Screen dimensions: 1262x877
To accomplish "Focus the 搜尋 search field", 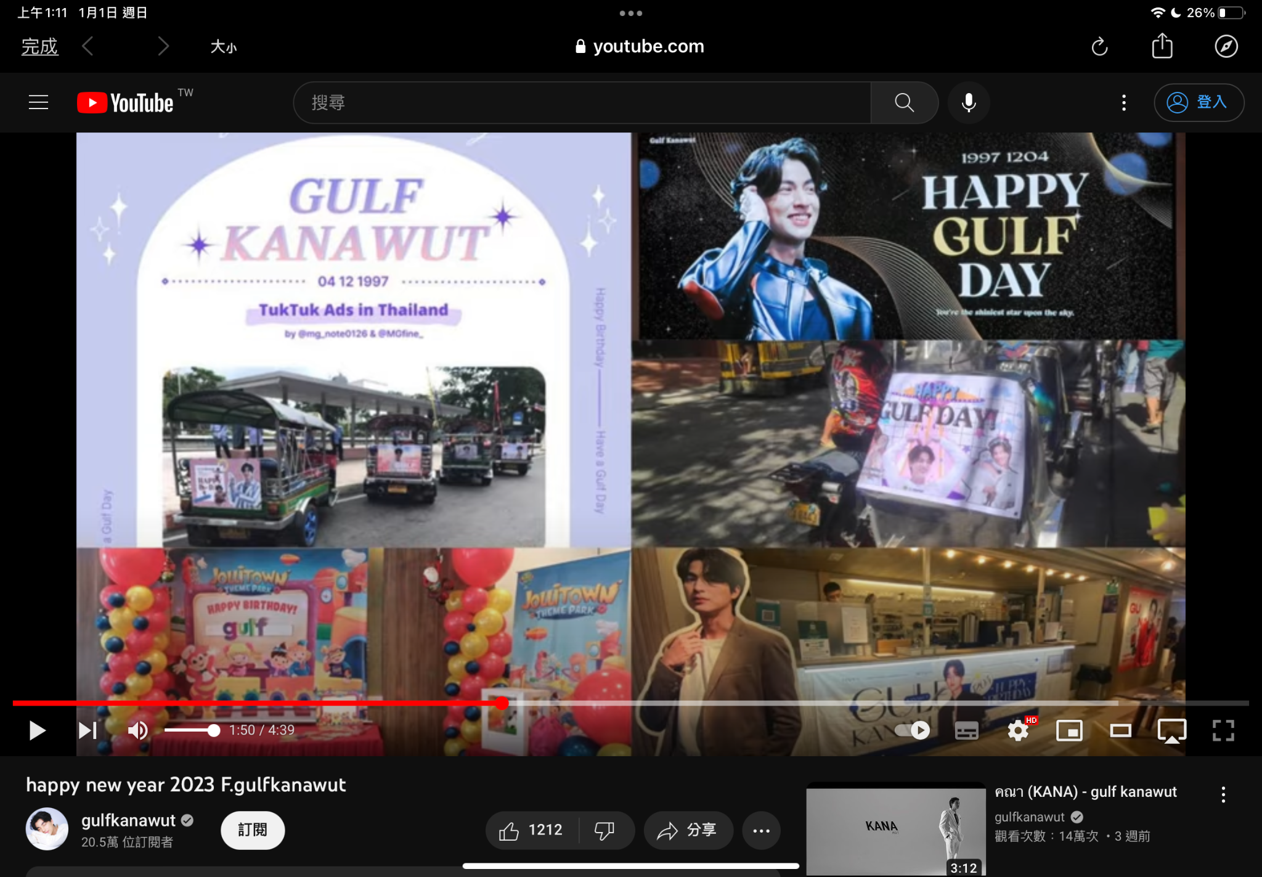I will pyautogui.click(x=582, y=102).
